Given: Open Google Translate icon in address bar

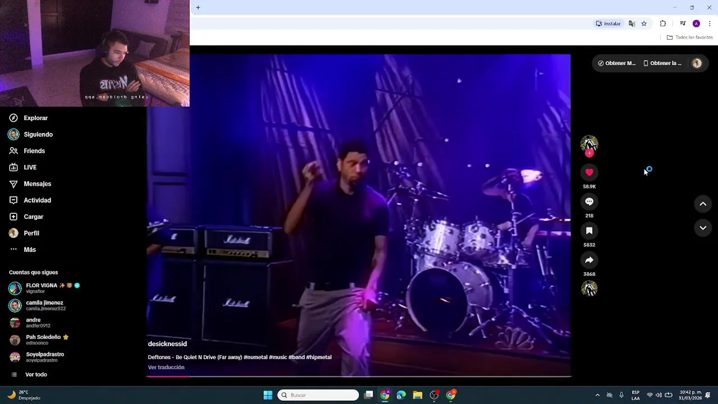Looking at the screenshot, I should tap(632, 24).
